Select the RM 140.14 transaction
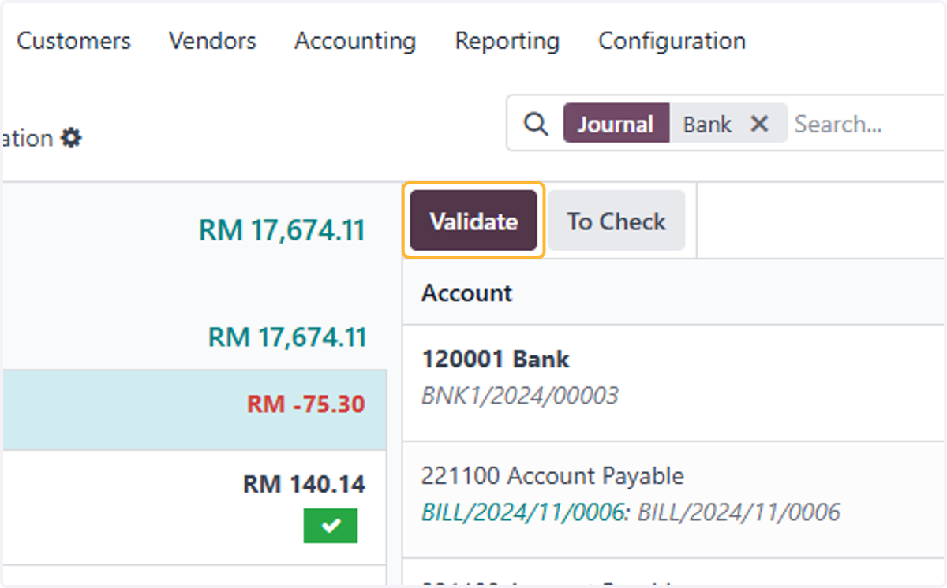This screenshot has height=588, width=947. click(194, 508)
